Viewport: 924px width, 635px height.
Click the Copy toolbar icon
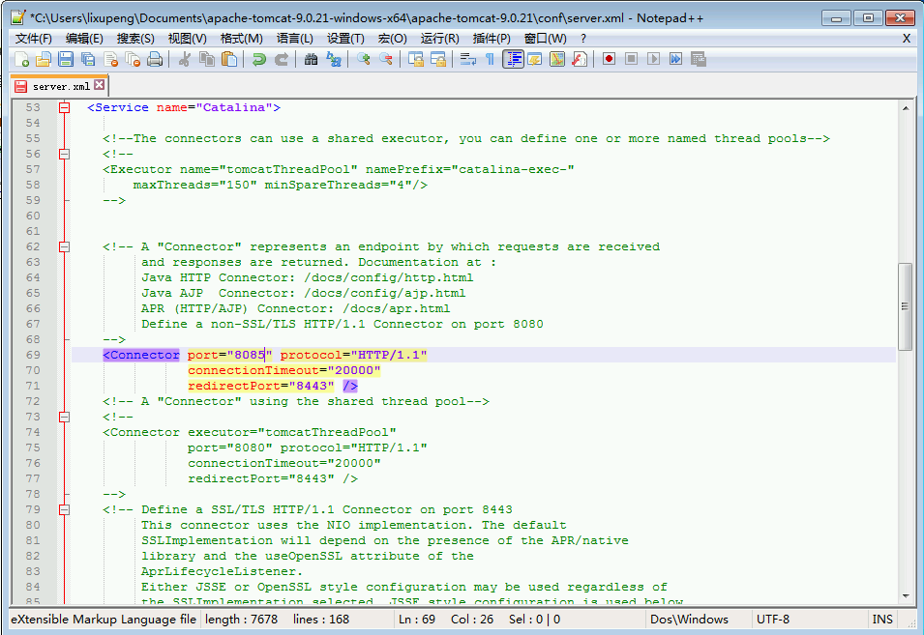pyautogui.click(x=207, y=59)
